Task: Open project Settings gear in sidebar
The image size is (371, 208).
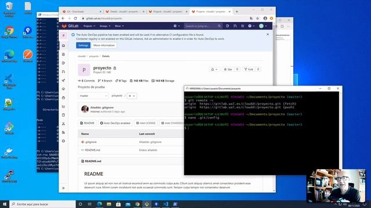Action: 63,141
